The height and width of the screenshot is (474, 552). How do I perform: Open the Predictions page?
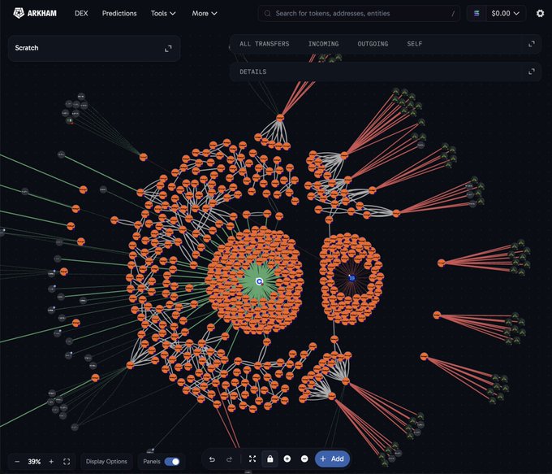tap(119, 13)
